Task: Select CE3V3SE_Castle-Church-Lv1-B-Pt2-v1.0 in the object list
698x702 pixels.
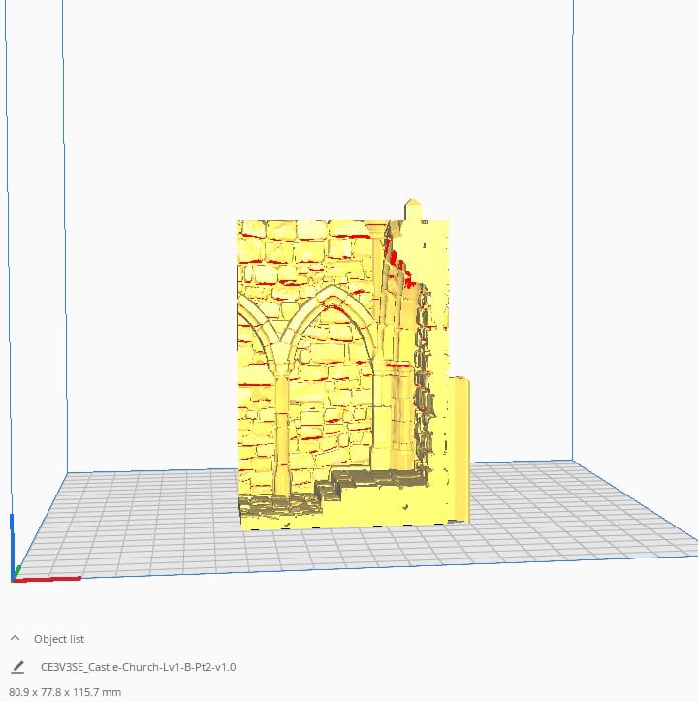Action: (138, 667)
